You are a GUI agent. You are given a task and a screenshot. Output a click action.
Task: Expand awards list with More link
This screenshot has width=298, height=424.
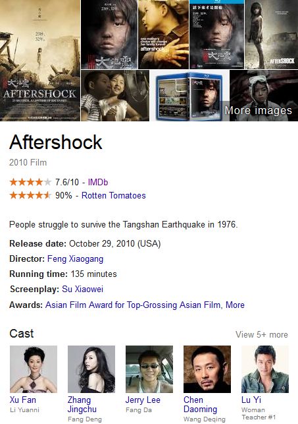pyautogui.click(x=235, y=305)
